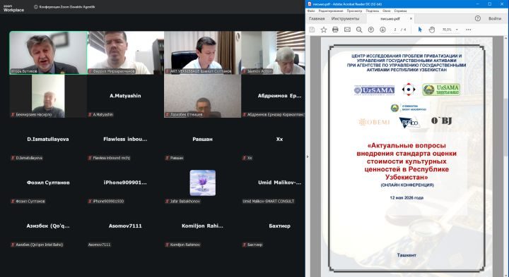
Task: Select Феруз Мирзарахимов's video tile
Action: pos(125,53)
